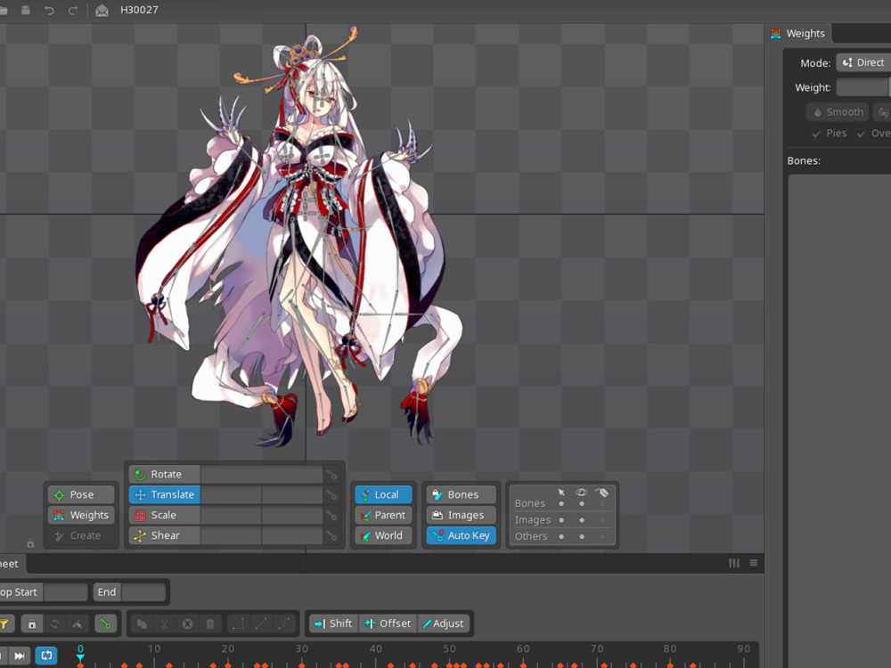Toggle the Pies checkbox
Image resolution: width=891 pixels, height=668 pixels.
pos(829,134)
